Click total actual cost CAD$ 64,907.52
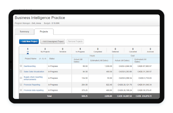This screenshot has width=173, height=113. point(125,96)
